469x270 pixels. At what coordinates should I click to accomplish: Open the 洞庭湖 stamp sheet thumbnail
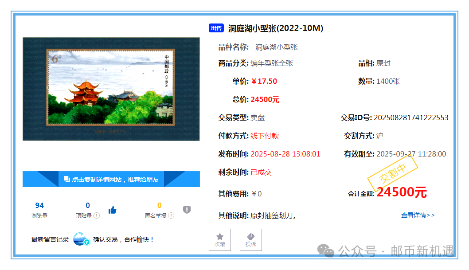[x=111, y=89]
